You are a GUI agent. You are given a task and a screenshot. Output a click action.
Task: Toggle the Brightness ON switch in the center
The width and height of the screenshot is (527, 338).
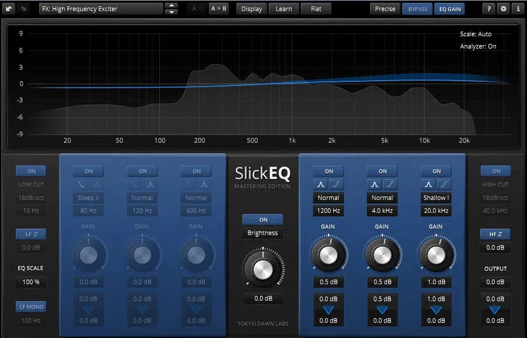point(262,219)
